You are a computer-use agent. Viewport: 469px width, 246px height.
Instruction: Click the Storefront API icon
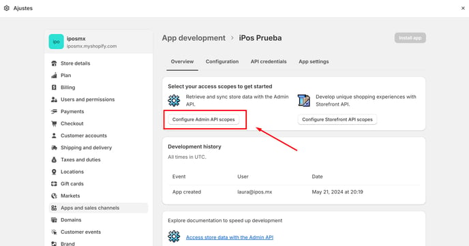click(x=303, y=100)
